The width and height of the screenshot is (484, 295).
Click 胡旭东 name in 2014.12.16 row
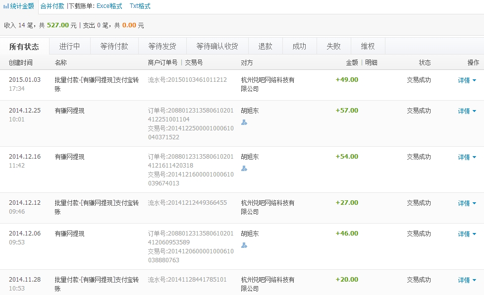point(250,157)
